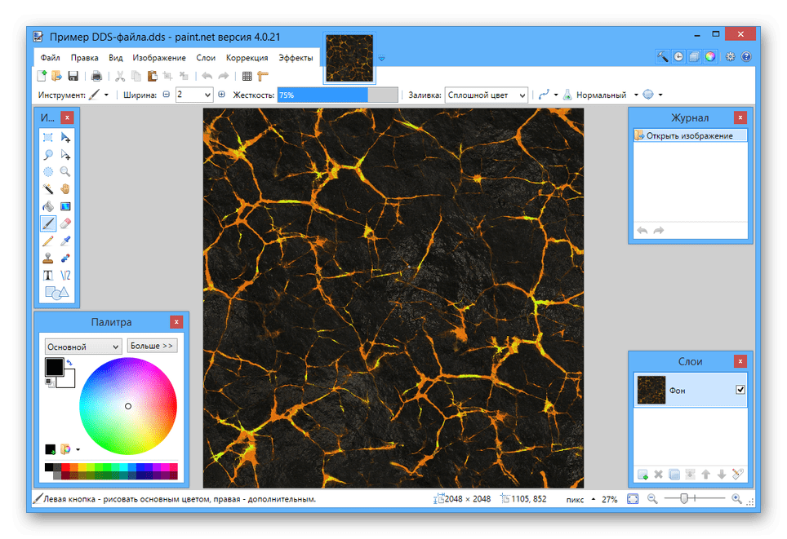
Task: Select the Magic Wand tool
Action: [x=48, y=188]
